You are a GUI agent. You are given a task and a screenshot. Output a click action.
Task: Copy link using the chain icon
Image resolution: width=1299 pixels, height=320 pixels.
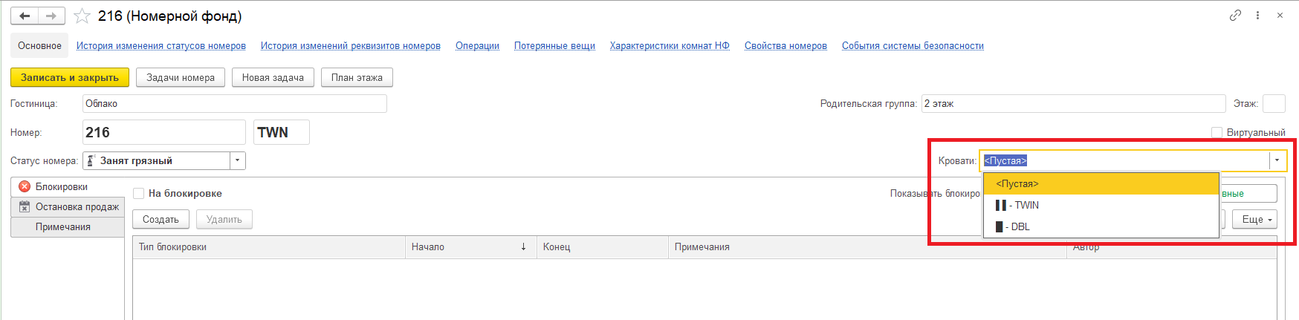coord(1235,15)
